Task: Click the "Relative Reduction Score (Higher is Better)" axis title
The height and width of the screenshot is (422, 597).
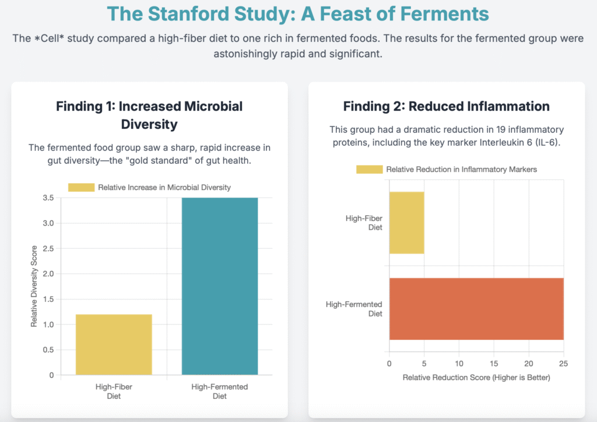Action: pyautogui.click(x=476, y=378)
